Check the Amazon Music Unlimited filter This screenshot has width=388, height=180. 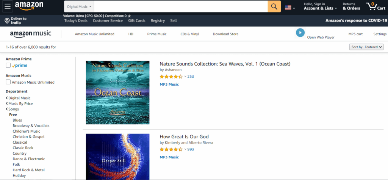pos(8,82)
